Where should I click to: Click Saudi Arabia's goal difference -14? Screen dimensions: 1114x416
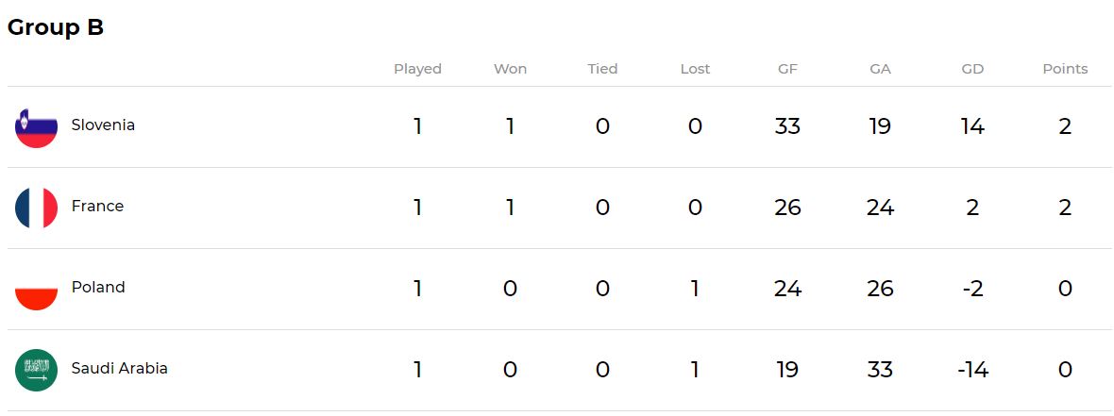972,370
